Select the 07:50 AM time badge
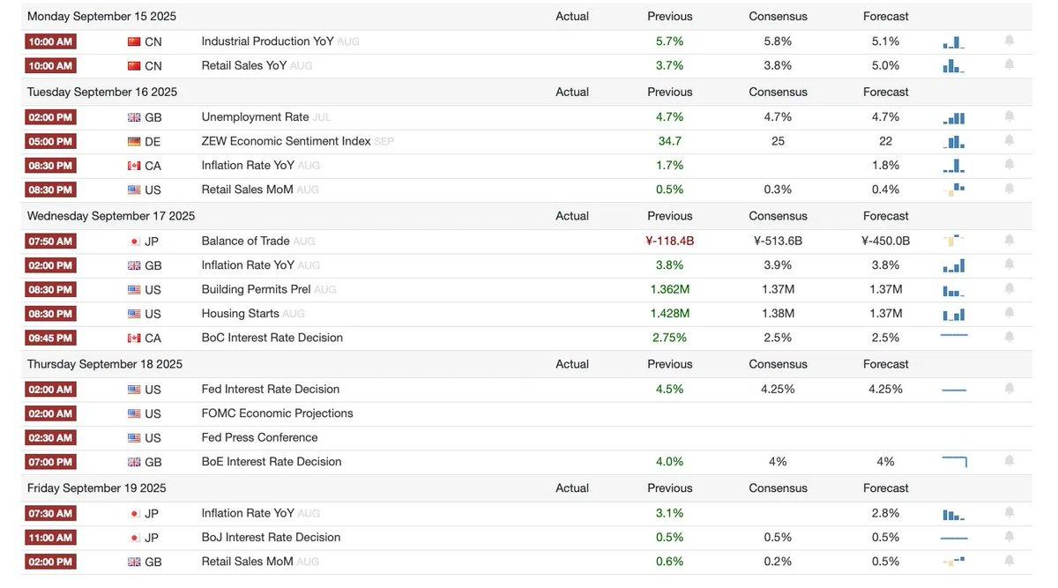1058x588 pixels. tap(51, 241)
